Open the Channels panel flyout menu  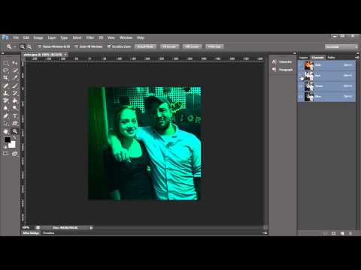coord(357,58)
